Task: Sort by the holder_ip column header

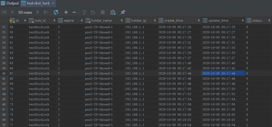Action: coord(141,21)
